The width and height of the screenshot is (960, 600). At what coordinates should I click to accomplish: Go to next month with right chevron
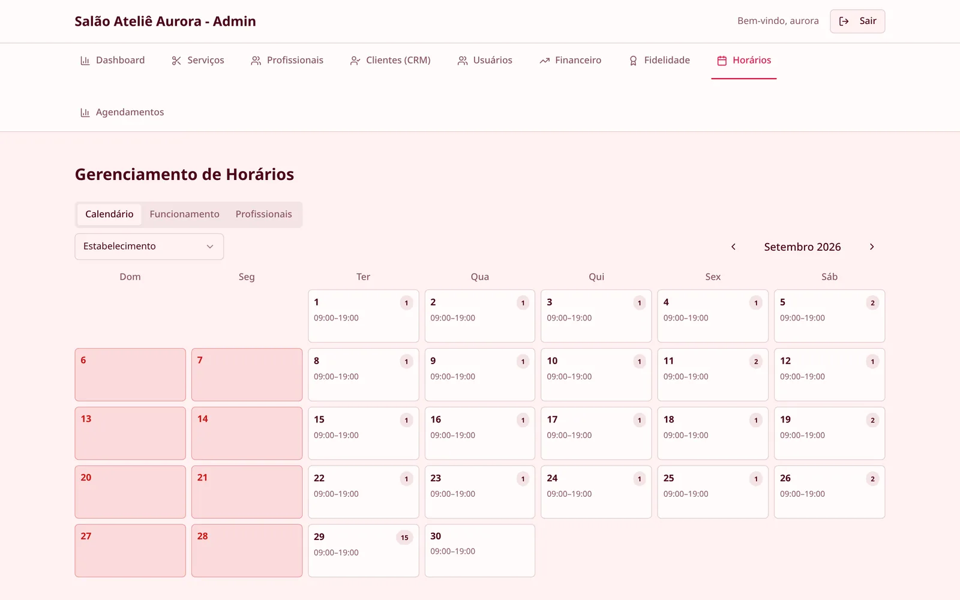pyautogui.click(x=872, y=247)
